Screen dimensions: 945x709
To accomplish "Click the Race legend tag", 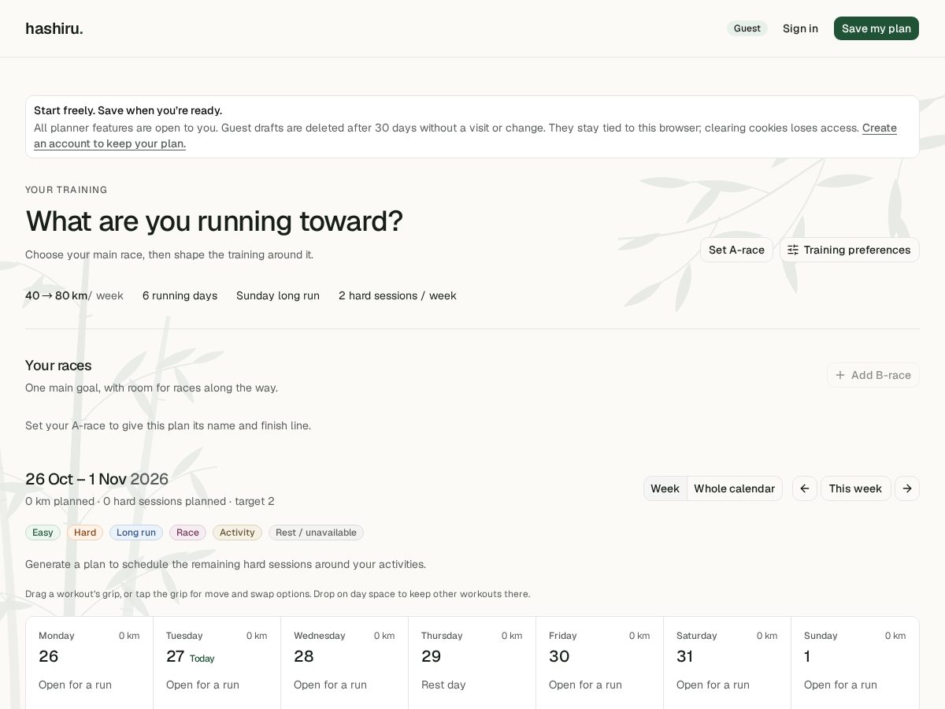I will click(187, 533).
